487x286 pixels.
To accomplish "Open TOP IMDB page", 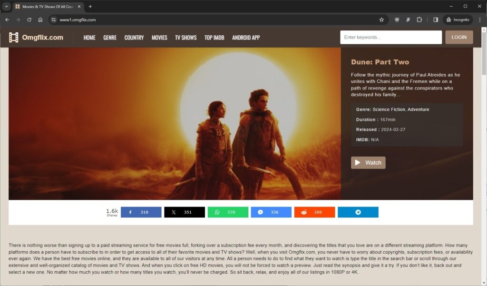I will click(214, 38).
